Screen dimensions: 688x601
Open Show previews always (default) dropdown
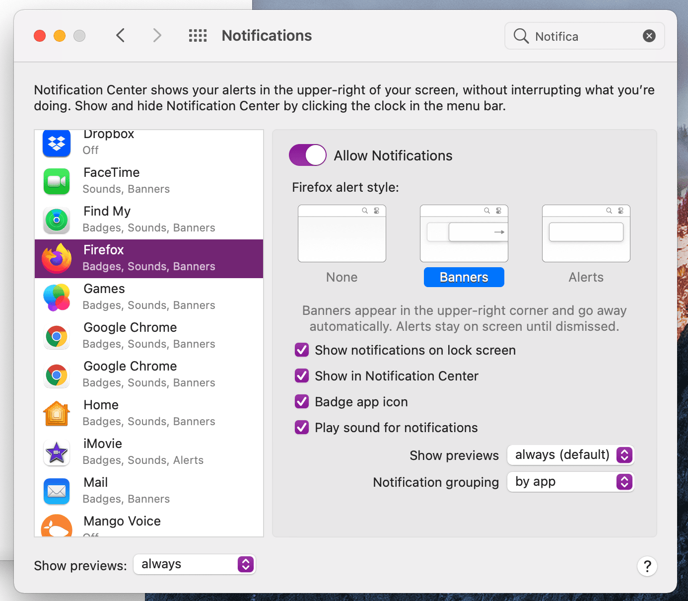click(571, 455)
